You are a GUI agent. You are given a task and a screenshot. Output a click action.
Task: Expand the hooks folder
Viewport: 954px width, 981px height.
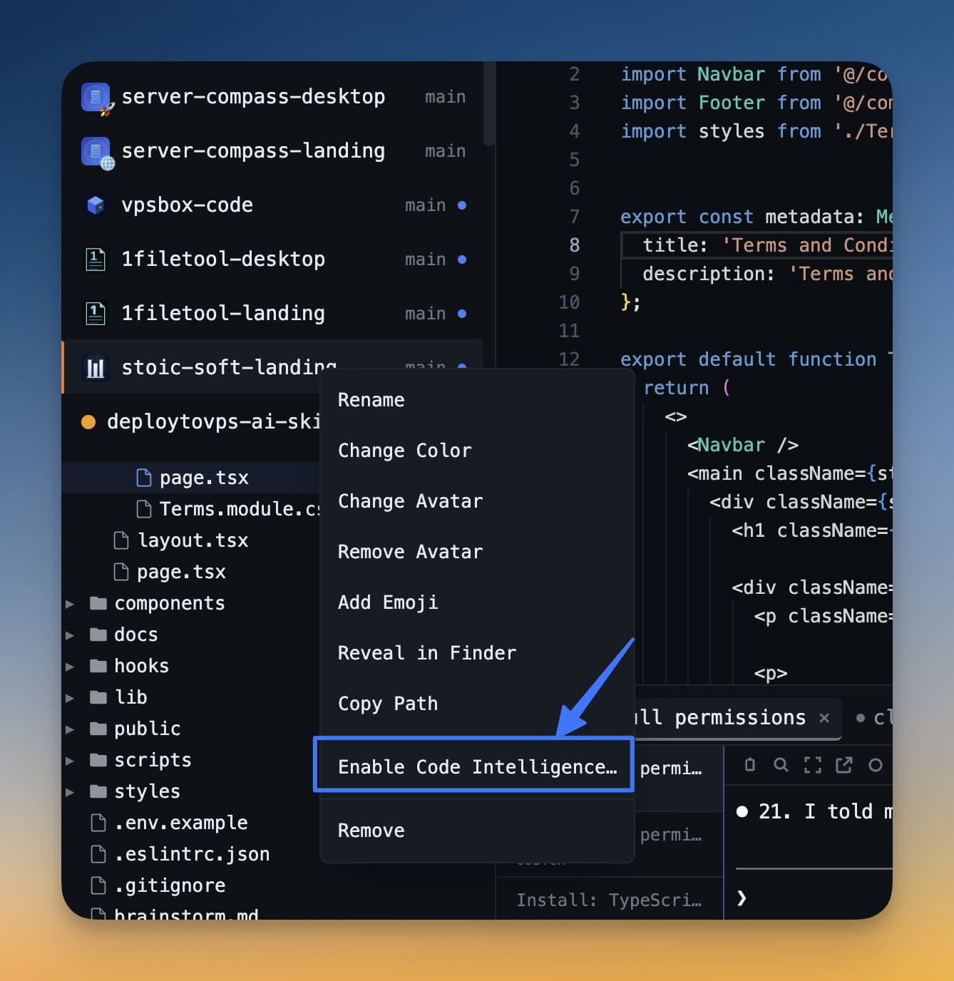(69, 666)
